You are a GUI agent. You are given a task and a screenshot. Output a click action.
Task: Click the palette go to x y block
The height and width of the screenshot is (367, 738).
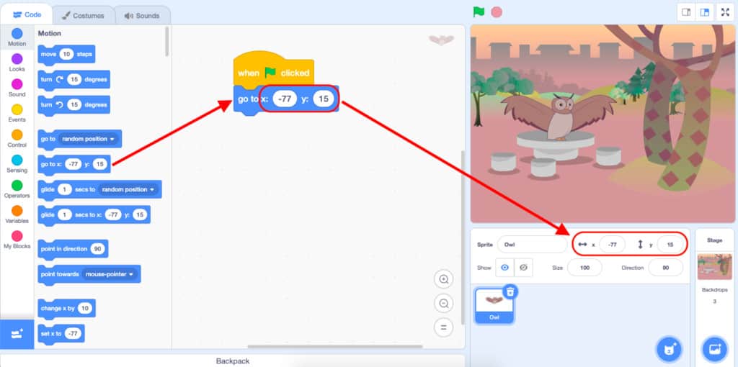coord(74,165)
